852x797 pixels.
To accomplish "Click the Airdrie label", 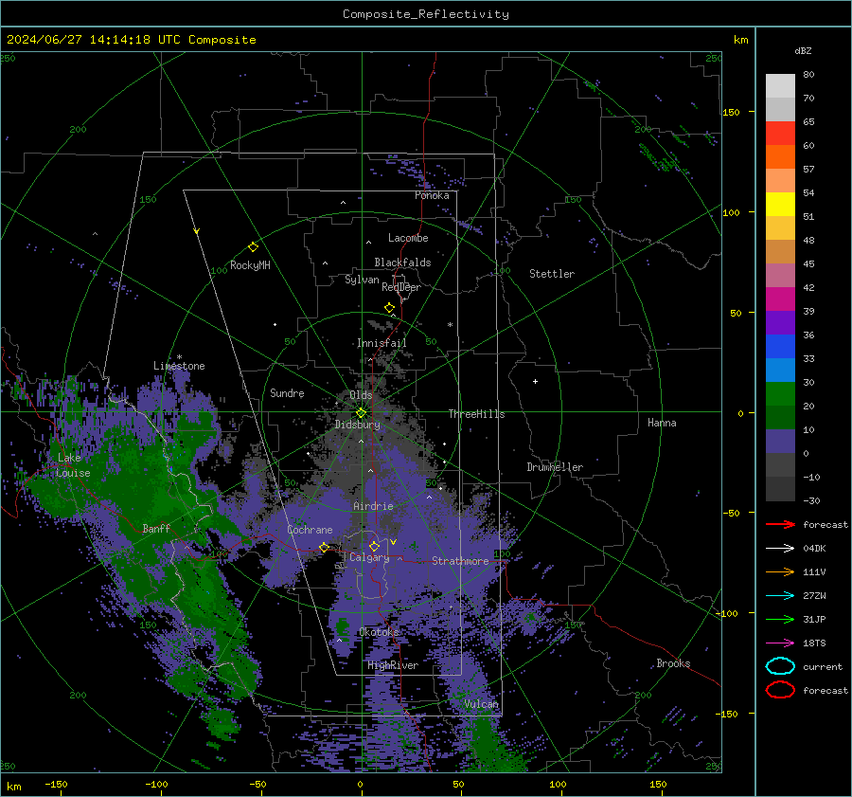I will (373, 506).
